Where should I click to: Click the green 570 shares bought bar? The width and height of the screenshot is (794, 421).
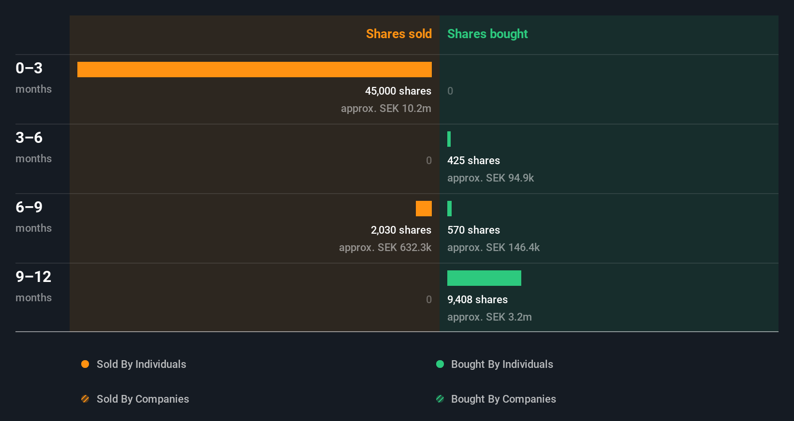point(450,209)
